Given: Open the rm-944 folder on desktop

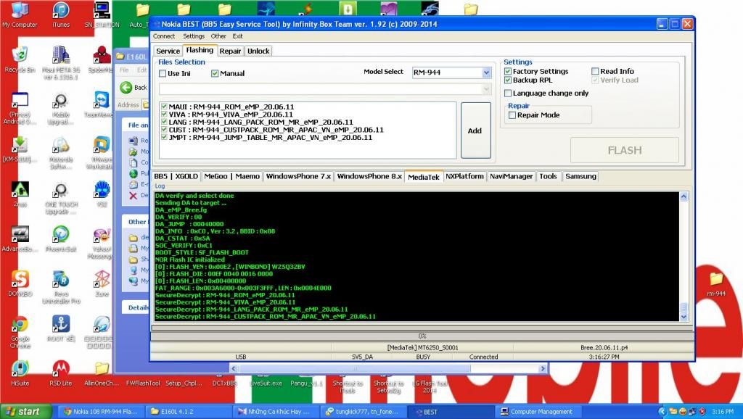Looking at the screenshot, I should [x=716, y=284].
